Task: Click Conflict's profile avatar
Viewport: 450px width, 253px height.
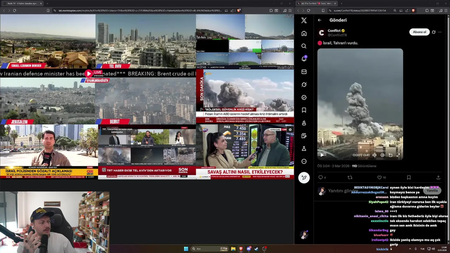Action: click(321, 33)
